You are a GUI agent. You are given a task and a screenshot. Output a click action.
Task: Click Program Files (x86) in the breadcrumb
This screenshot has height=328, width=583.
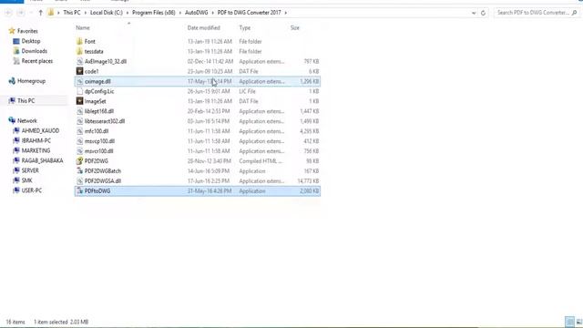tap(154, 13)
